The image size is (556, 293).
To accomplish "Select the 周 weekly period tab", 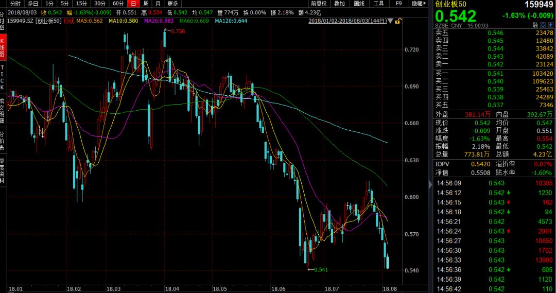I will [146, 4].
